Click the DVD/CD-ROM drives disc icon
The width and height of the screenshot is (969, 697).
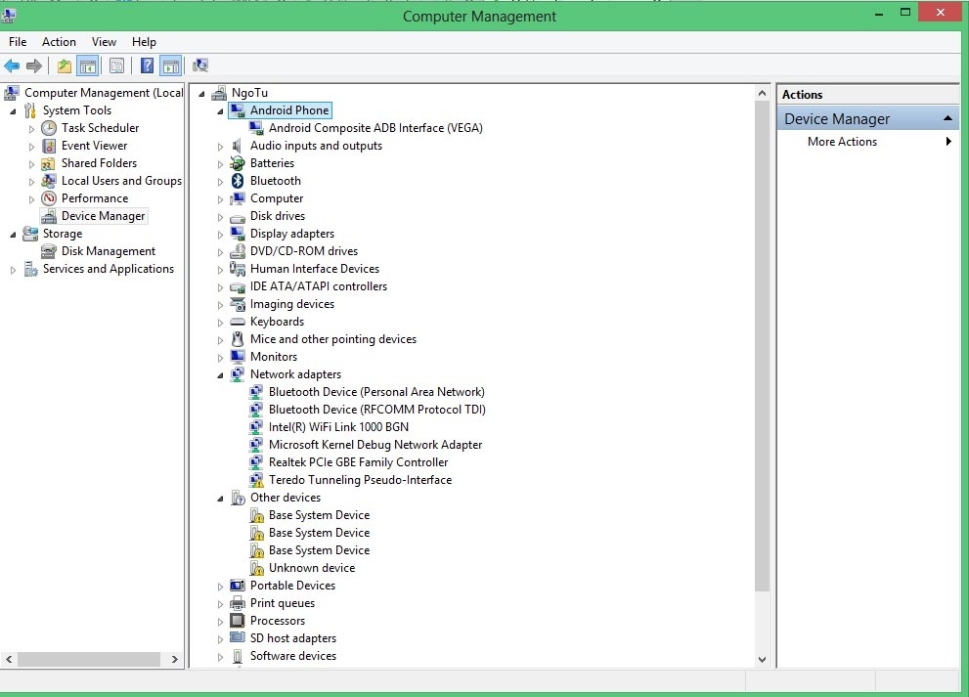238,251
